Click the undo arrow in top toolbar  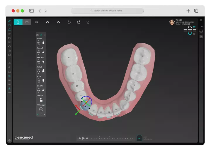(69, 22)
